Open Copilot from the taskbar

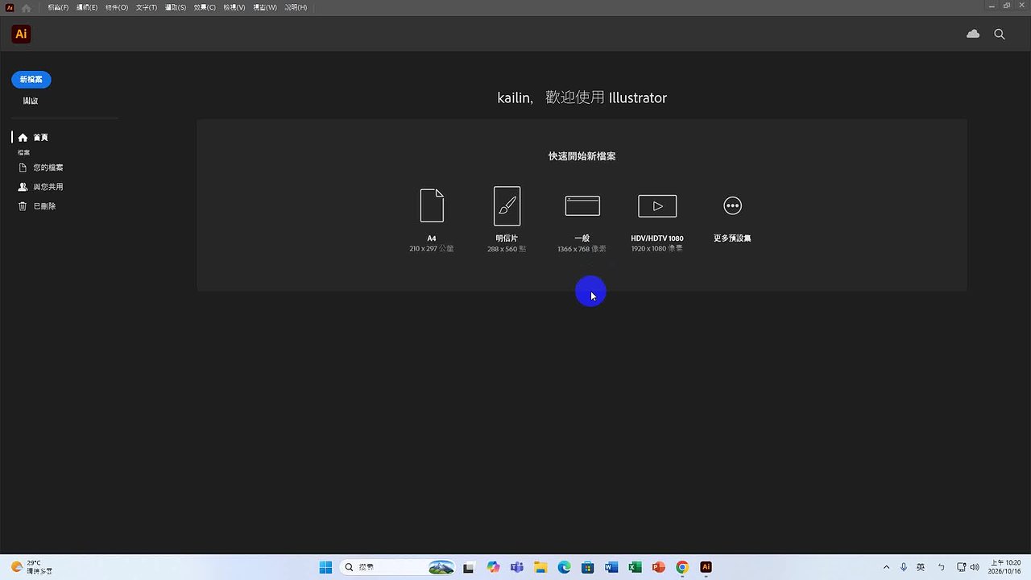tap(493, 567)
